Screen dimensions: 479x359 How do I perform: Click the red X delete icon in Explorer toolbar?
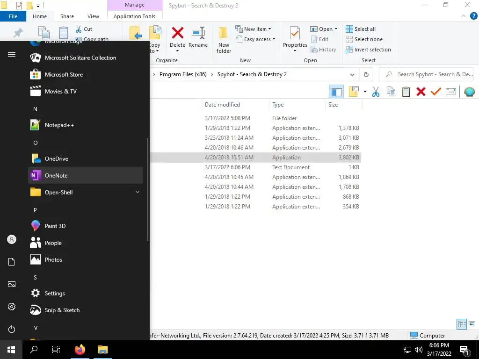click(x=421, y=92)
